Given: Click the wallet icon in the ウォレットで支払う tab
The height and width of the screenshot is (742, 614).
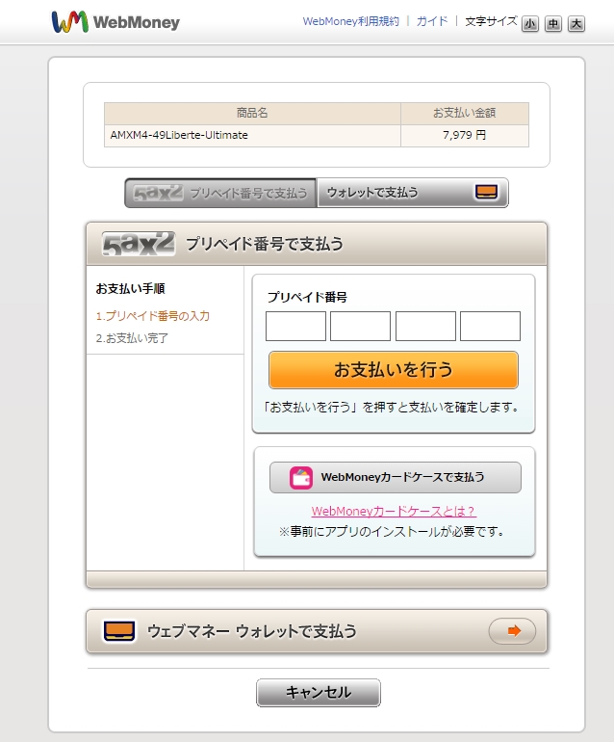Looking at the screenshot, I should 486,192.
